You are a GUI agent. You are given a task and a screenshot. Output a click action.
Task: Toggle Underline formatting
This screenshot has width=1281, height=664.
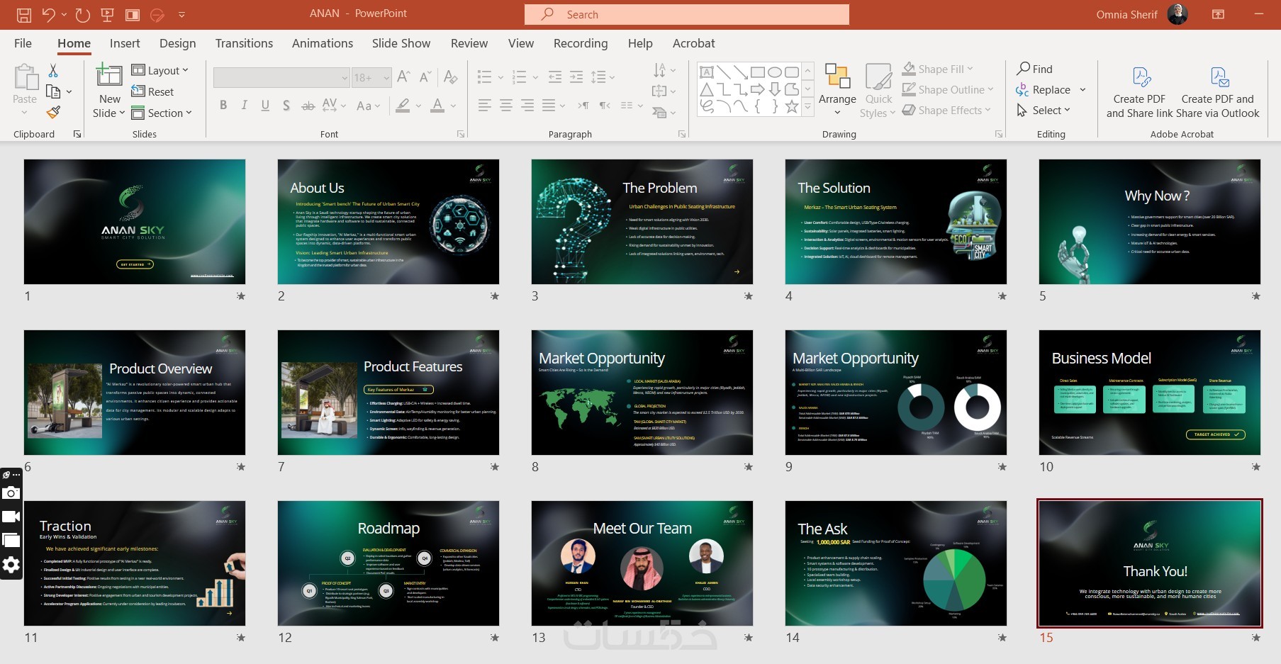265,105
